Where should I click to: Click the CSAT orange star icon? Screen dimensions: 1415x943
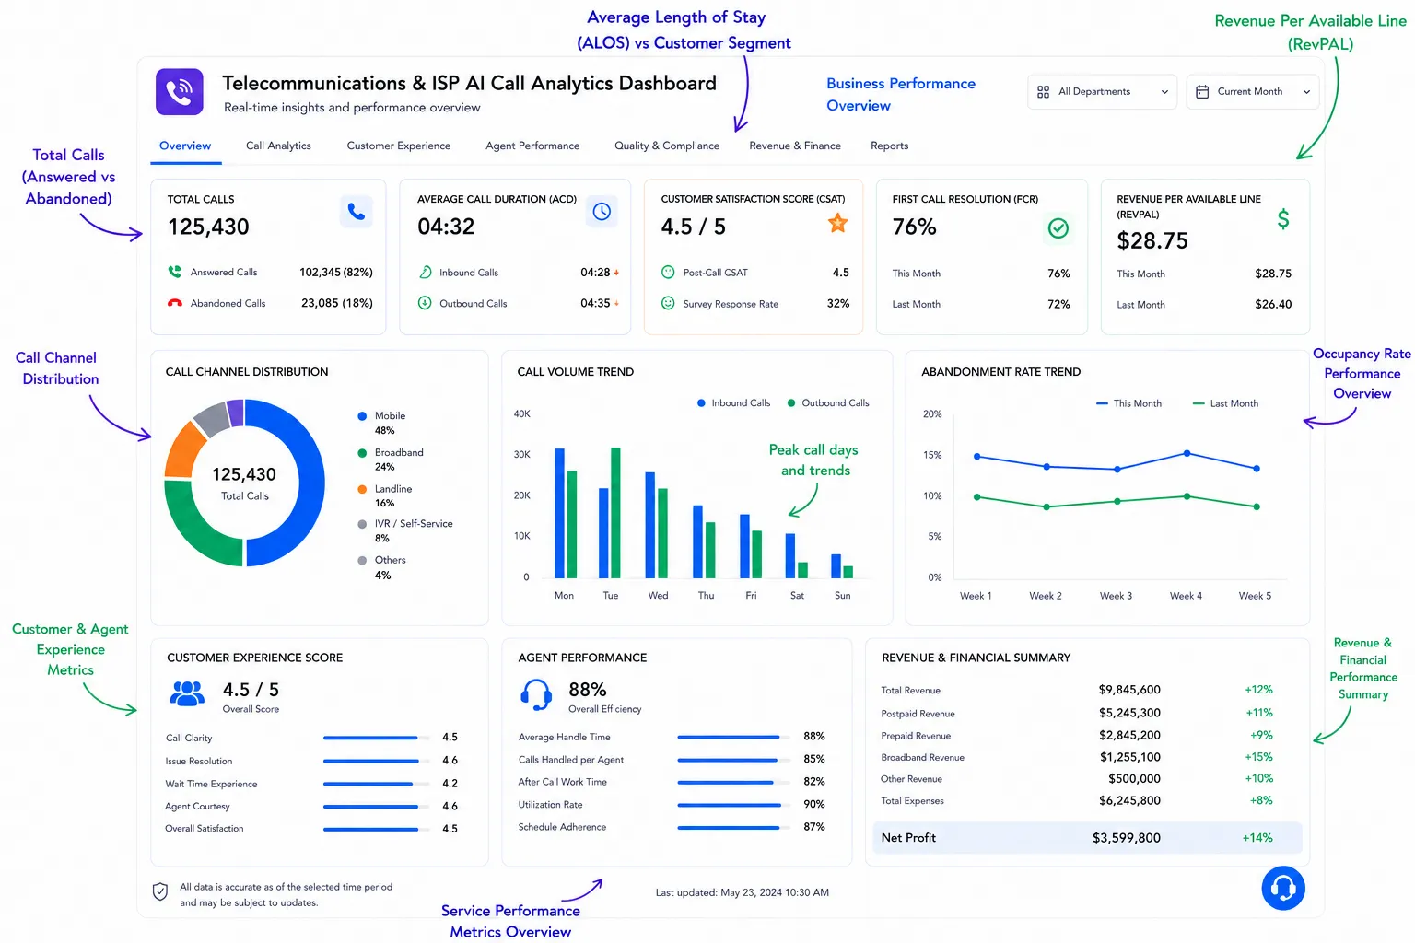837,223
